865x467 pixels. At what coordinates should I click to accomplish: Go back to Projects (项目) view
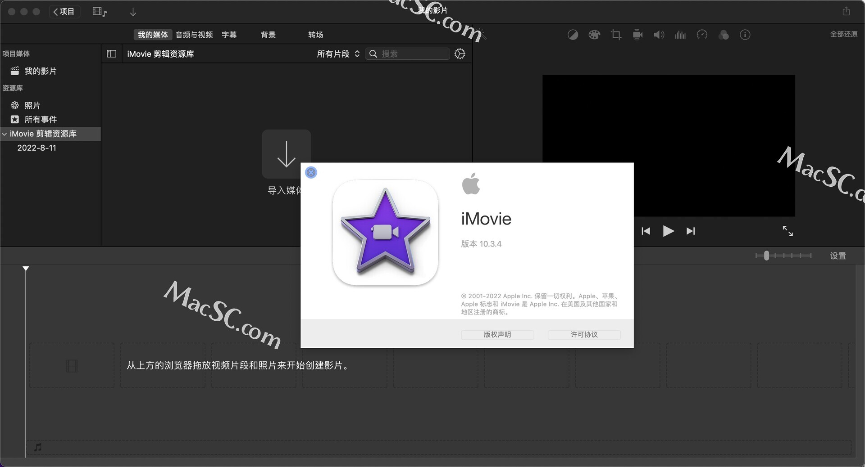click(64, 12)
